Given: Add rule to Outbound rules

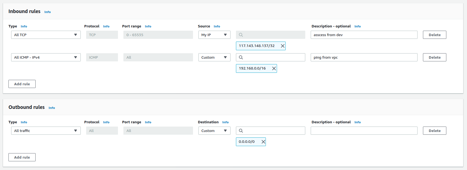Looking at the screenshot, I should pyautogui.click(x=22, y=157).
